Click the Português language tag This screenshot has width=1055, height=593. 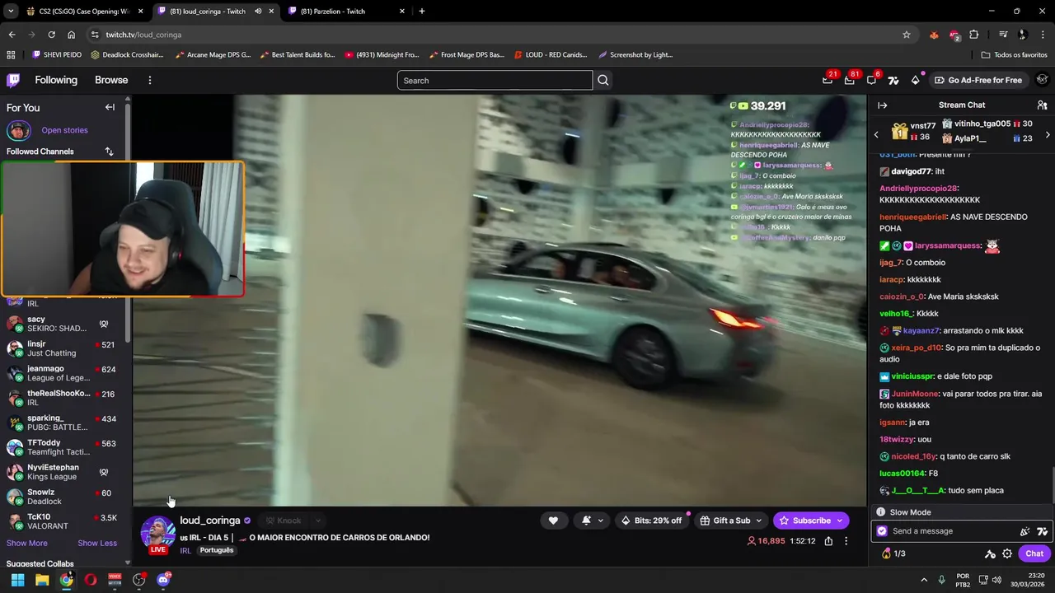coord(217,550)
